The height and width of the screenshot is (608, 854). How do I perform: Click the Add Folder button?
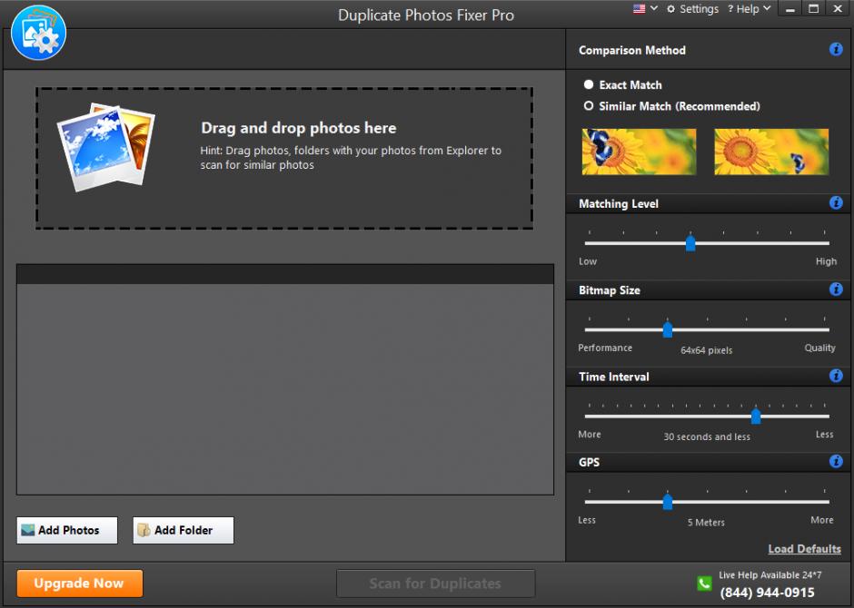pos(183,530)
